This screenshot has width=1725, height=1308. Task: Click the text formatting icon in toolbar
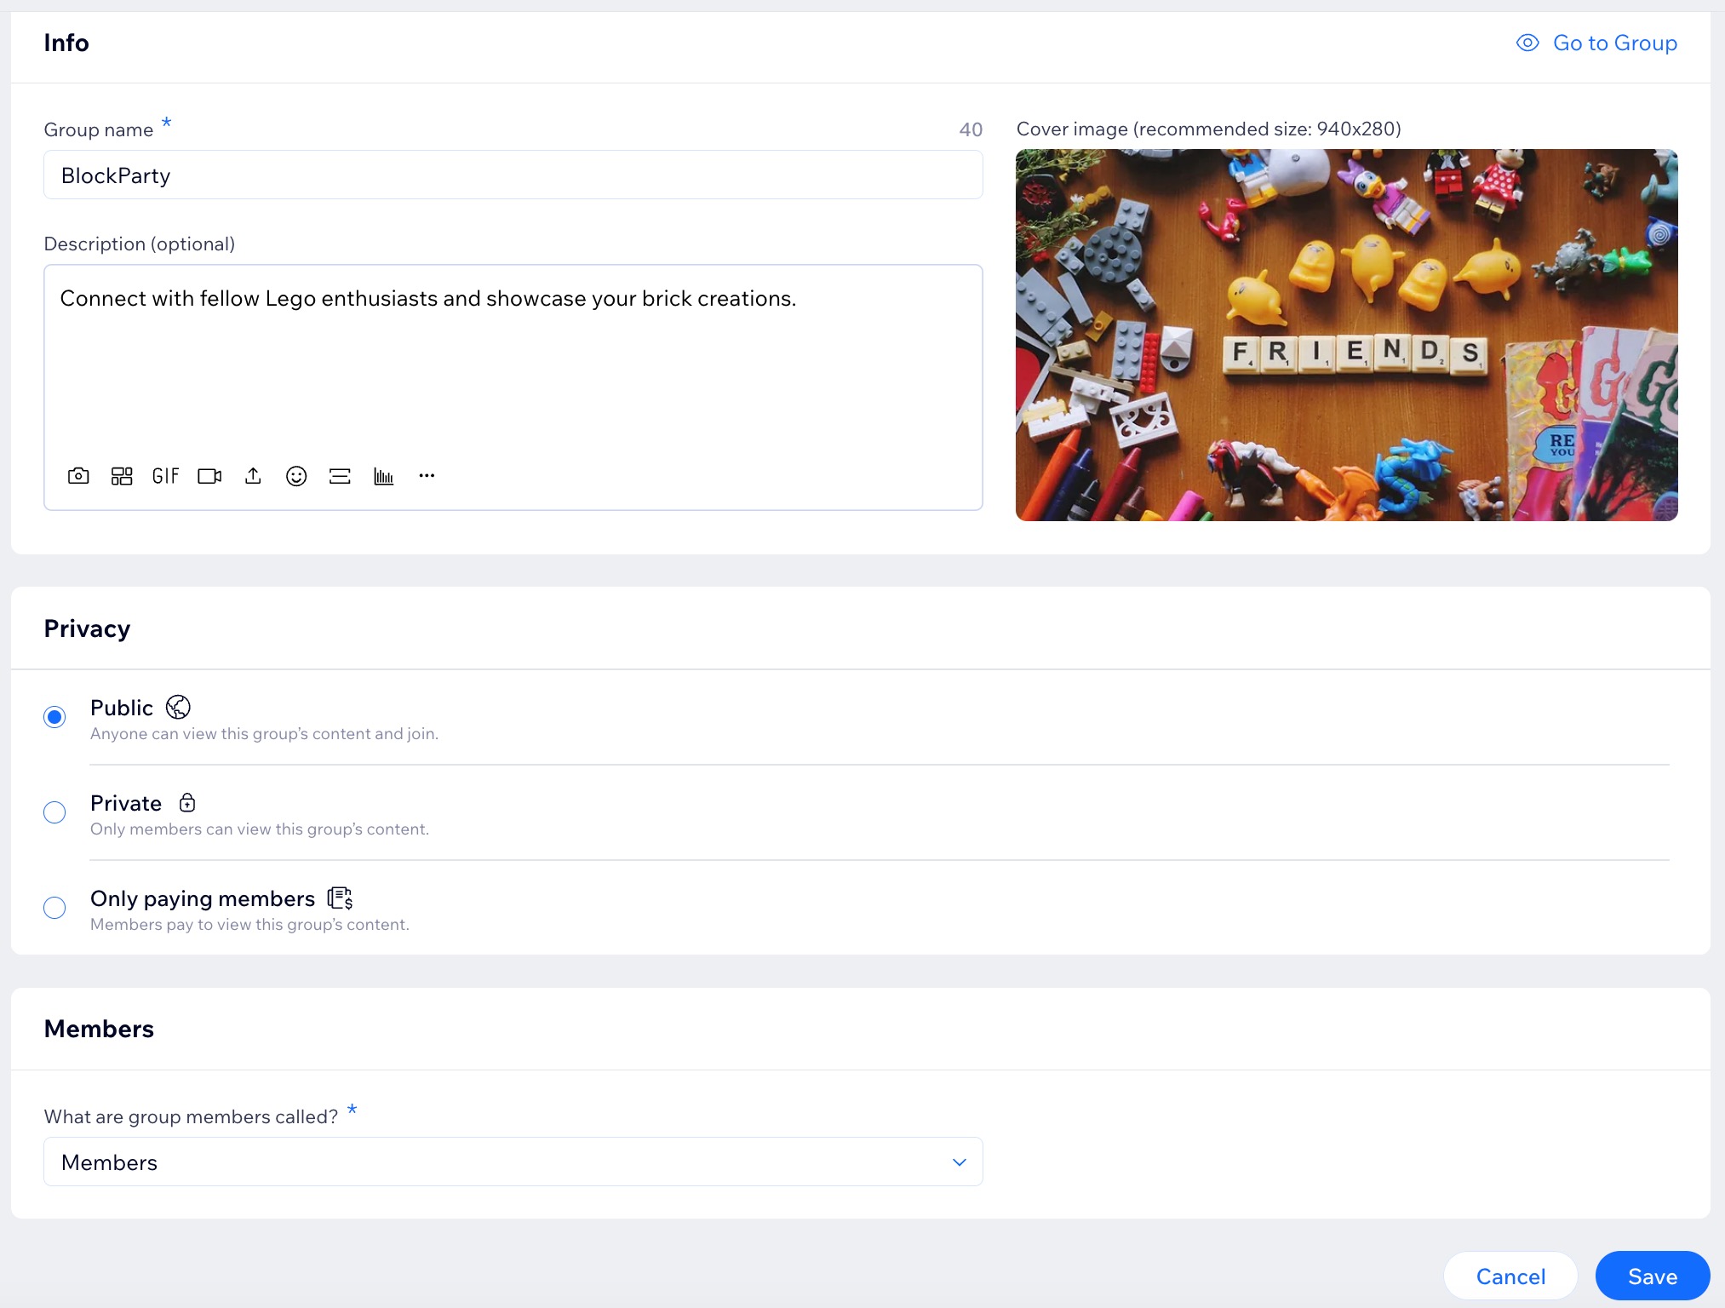pos(341,477)
